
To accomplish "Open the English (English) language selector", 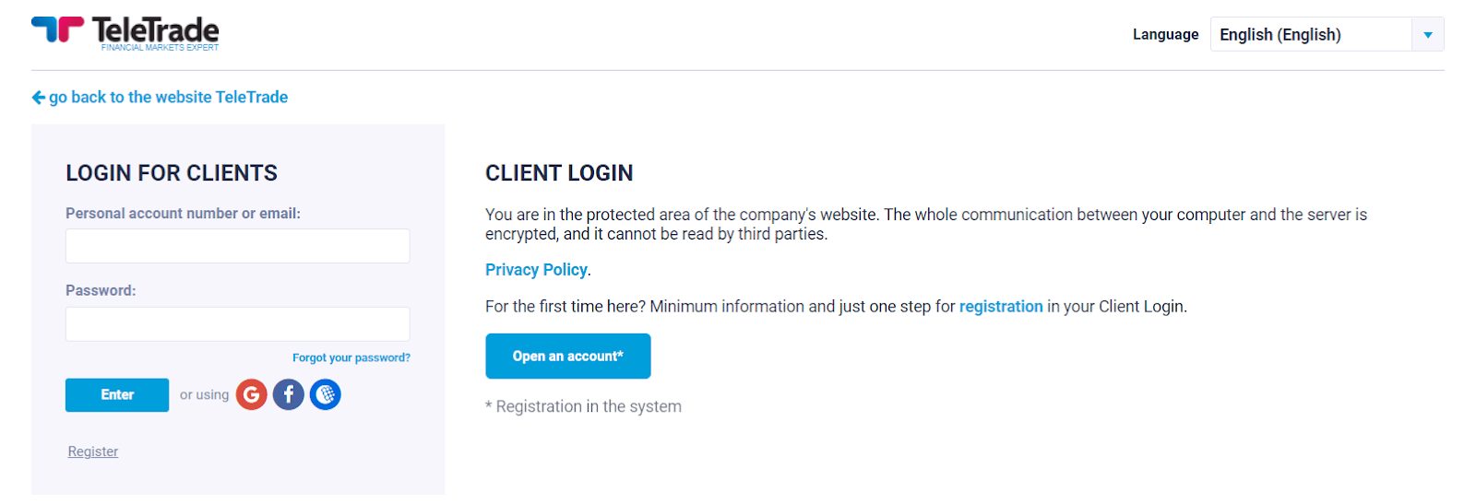I will pyautogui.click(x=1327, y=35).
